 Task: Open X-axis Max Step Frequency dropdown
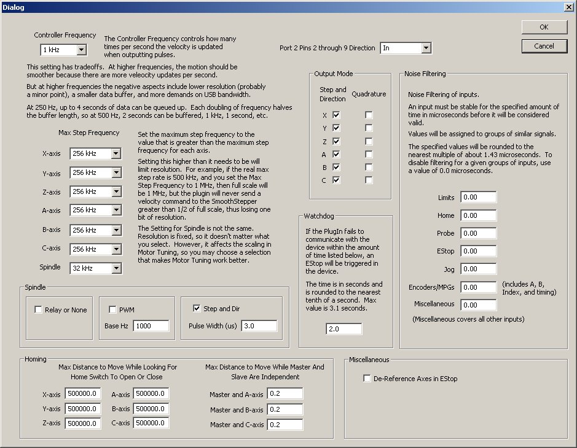point(116,153)
